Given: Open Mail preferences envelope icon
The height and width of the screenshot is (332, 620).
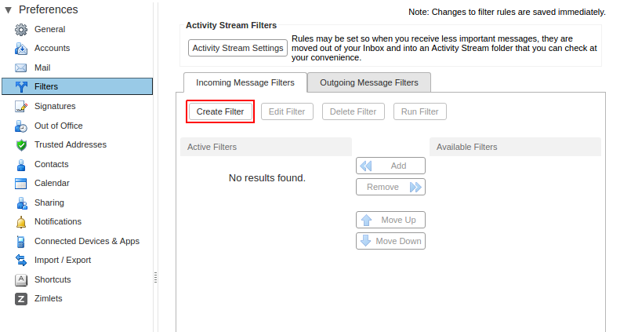Looking at the screenshot, I should [x=21, y=67].
